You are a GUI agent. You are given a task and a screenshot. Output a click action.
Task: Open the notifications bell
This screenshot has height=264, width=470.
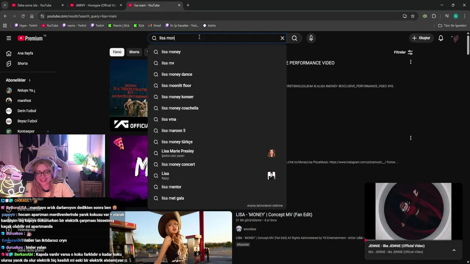pyautogui.click(x=441, y=38)
